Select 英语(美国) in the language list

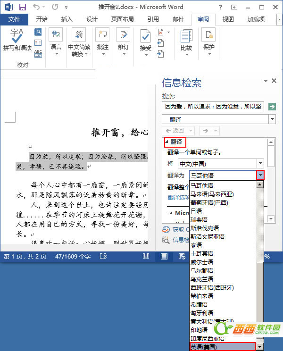pos(223,347)
